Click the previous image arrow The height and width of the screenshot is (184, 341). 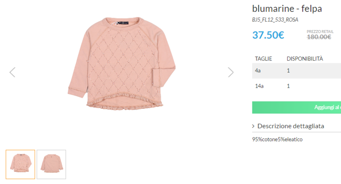tap(12, 72)
